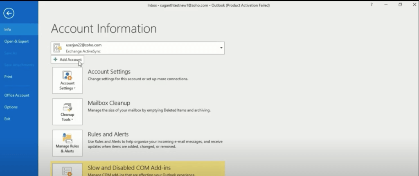
Task: Expand the Cleanup Tools dropdown arrow
Action: (x=72, y=120)
